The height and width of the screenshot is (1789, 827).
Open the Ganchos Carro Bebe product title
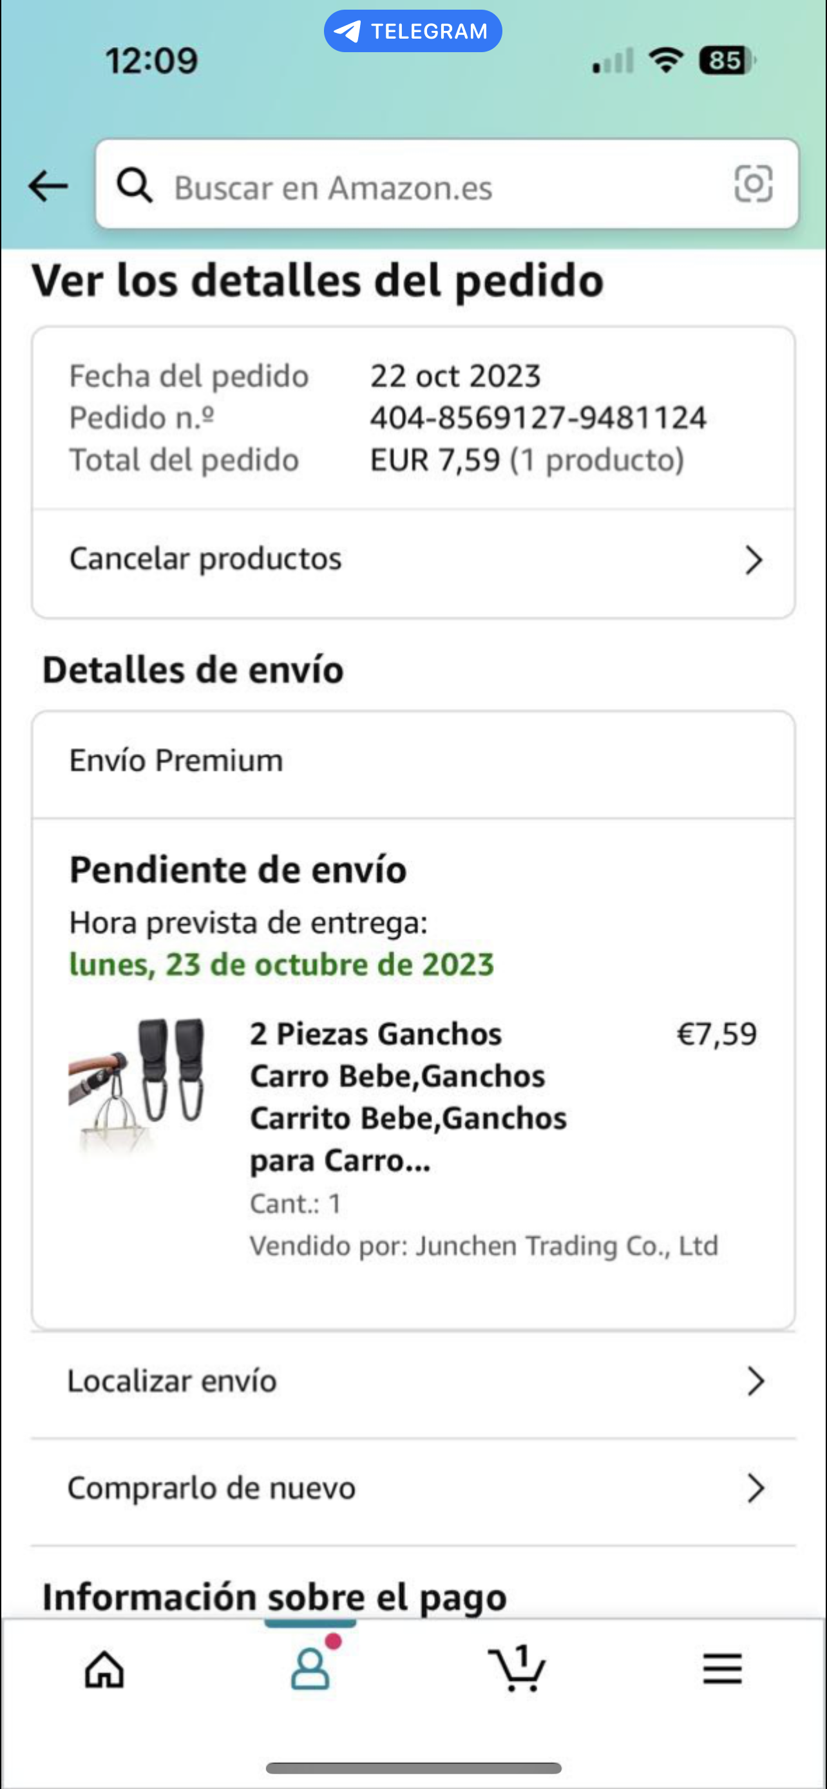pyautogui.click(x=408, y=1097)
